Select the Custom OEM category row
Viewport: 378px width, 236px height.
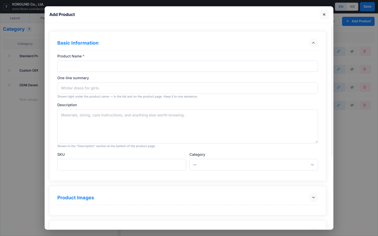click(x=24, y=70)
